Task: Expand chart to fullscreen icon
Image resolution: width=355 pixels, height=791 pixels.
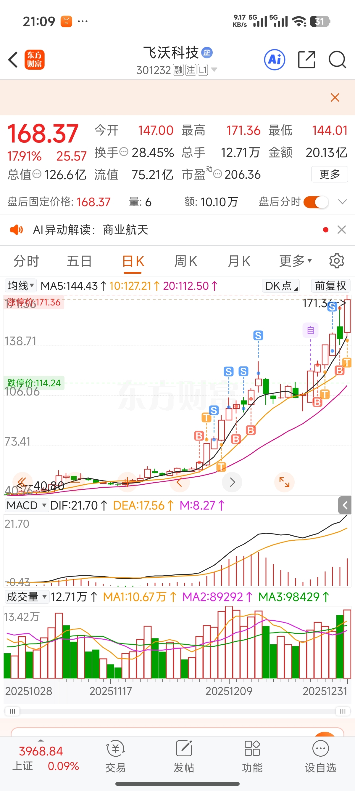Action: pos(285,482)
